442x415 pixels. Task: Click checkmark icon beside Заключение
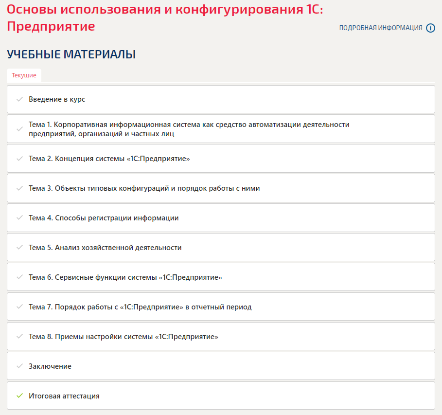[x=19, y=366]
